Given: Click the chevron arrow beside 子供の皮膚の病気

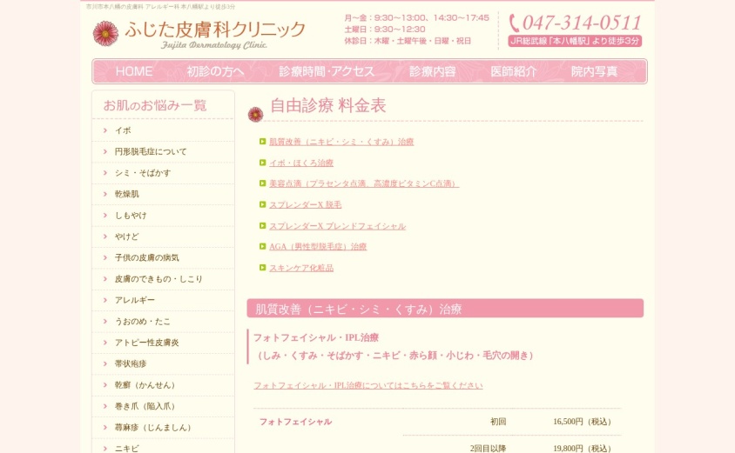Looking at the screenshot, I should 105,257.
